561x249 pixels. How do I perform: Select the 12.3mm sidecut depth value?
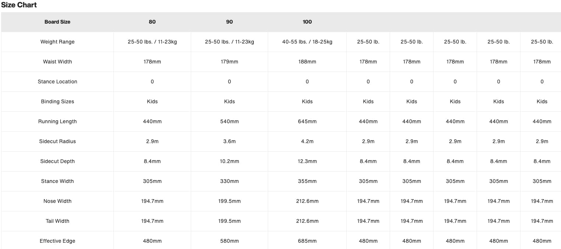[x=307, y=161]
